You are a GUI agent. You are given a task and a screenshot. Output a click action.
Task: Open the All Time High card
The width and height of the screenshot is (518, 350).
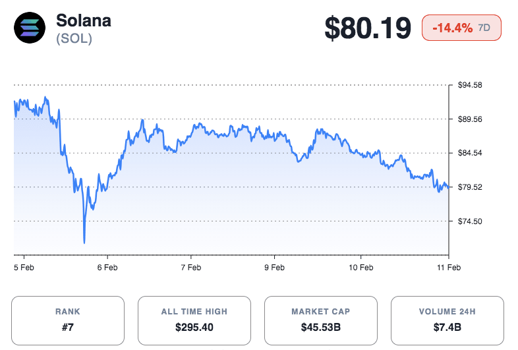194,320
